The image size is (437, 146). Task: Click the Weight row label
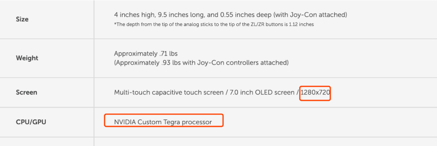point(27,58)
